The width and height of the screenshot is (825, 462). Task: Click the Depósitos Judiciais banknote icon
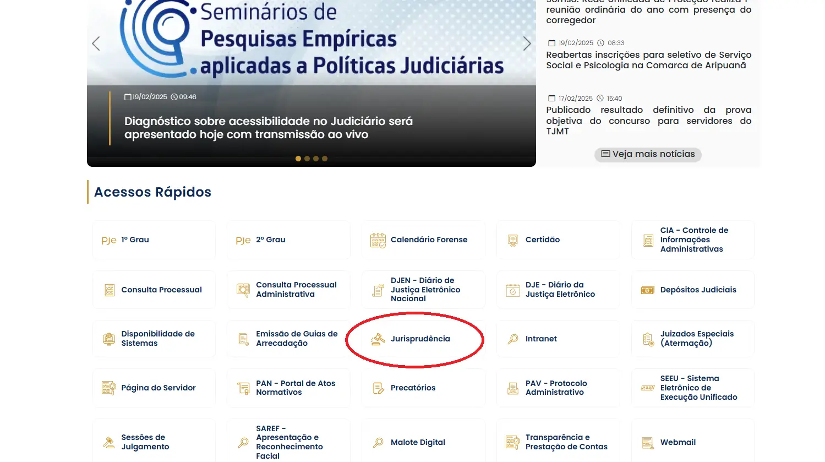coord(647,290)
